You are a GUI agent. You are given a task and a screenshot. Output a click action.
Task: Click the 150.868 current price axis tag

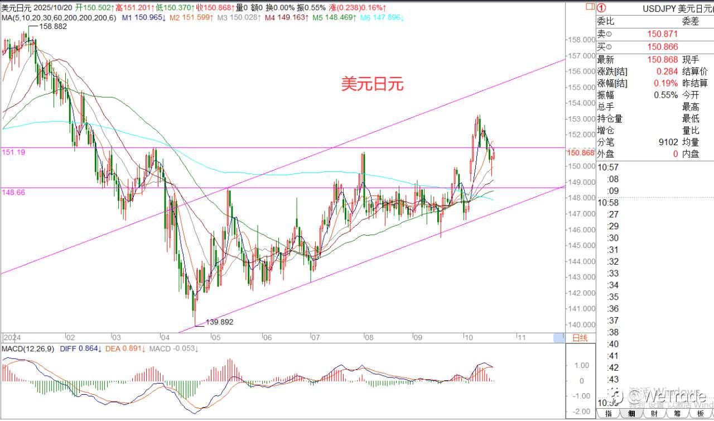tap(580, 152)
